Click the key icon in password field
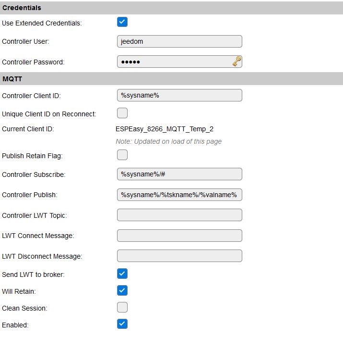Viewport: 343px width, 338px height. [x=237, y=62]
